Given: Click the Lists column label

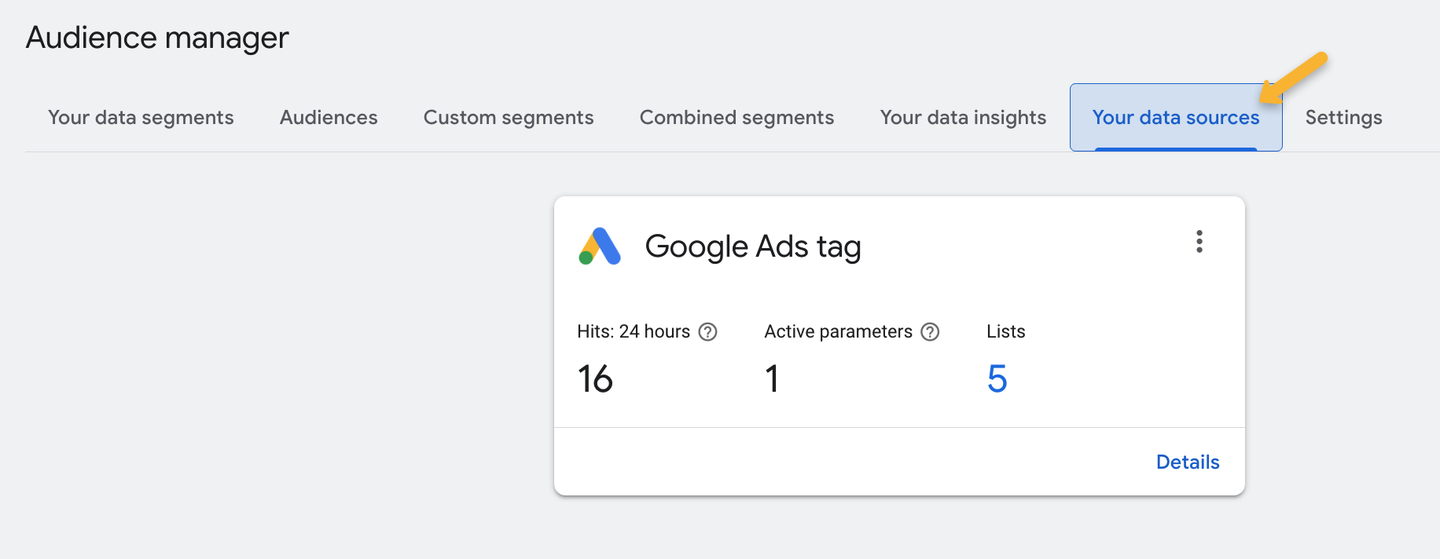Looking at the screenshot, I should pyautogui.click(x=1005, y=332).
